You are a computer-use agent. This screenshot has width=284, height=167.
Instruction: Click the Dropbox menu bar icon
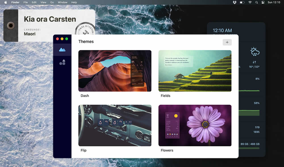coord(235,2)
